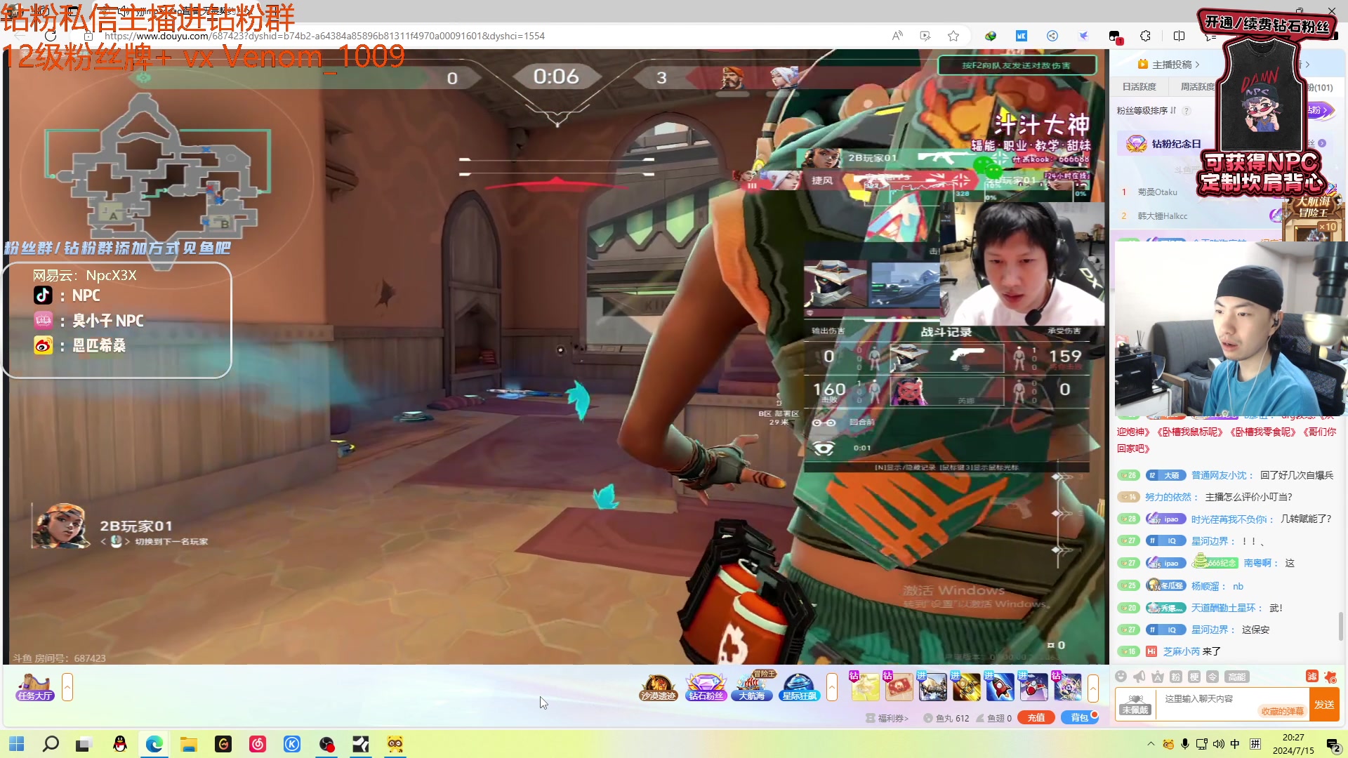The width and height of the screenshot is (1348, 758).
Task: Select the golden mech gift icon
Action: [965, 686]
